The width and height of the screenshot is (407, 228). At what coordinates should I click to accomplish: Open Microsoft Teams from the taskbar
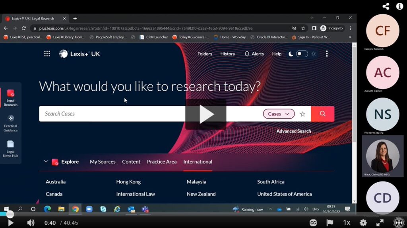tap(145, 209)
